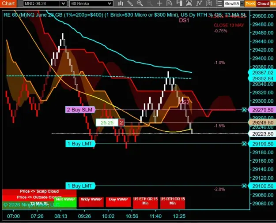Click the -2.0% level label

[x=219, y=189]
